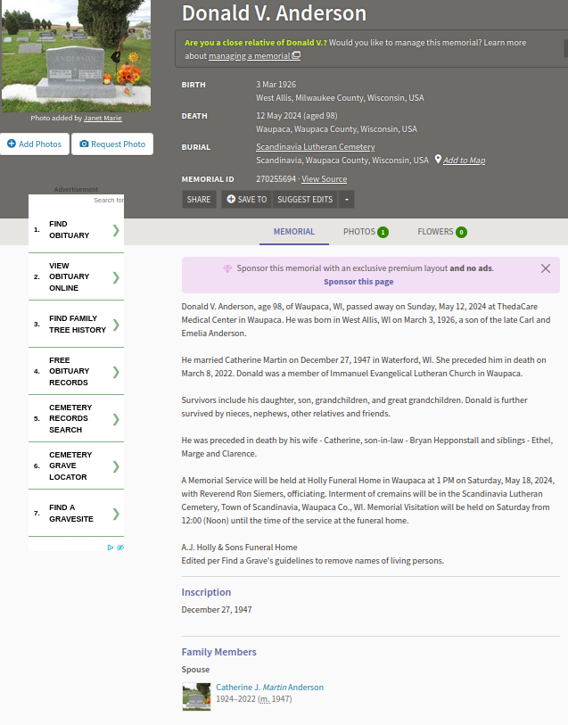Click the AdChoices icon below the ad
568x725 pixels.
tap(115, 548)
